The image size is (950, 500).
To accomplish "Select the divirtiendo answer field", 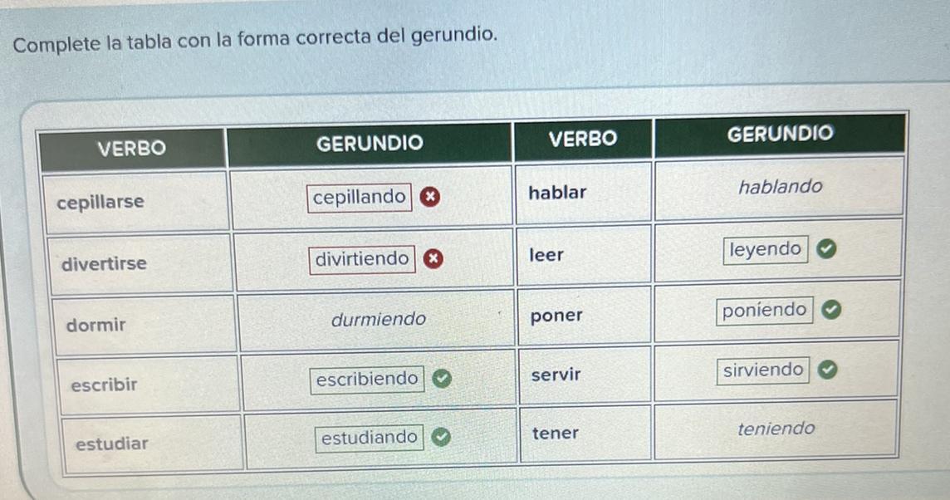I will [362, 259].
